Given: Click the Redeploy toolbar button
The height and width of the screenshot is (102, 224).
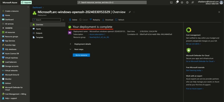Looking at the screenshot, I should (x=95, y=20).
